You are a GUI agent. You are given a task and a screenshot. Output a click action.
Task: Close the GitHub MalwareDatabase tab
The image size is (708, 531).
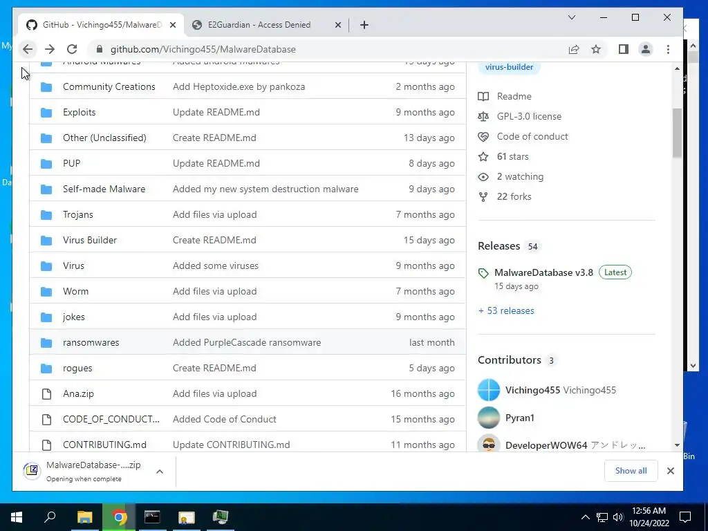172,25
